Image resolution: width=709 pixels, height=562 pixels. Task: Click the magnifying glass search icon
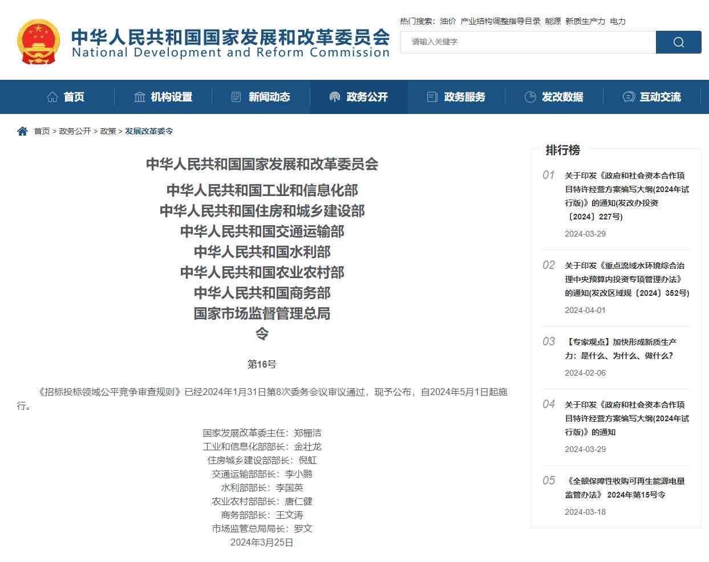[678, 42]
